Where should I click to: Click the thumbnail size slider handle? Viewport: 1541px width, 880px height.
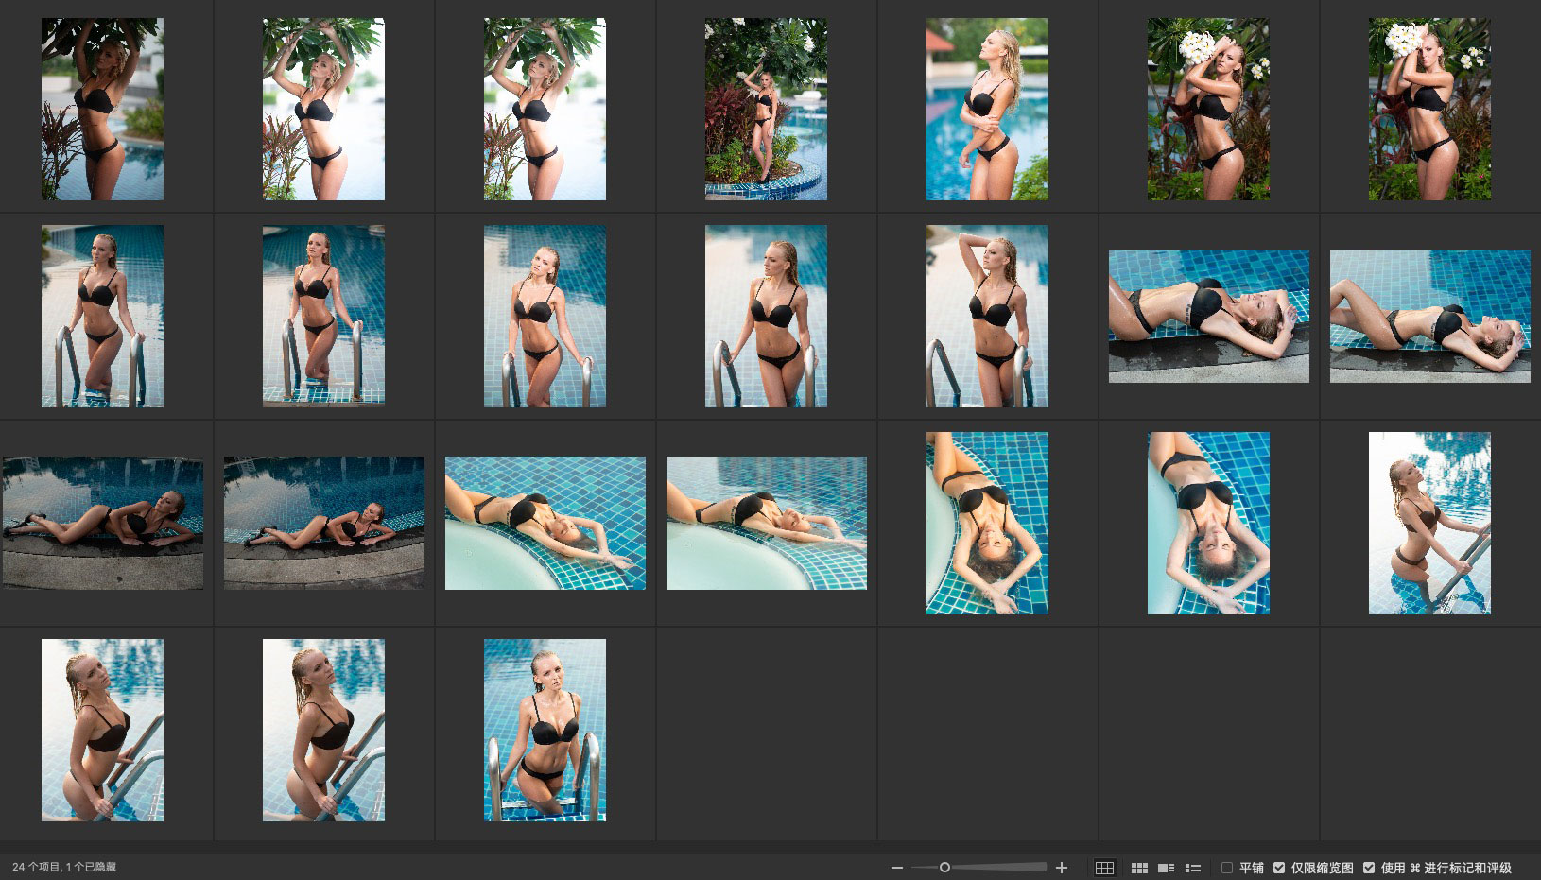click(x=944, y=868)
